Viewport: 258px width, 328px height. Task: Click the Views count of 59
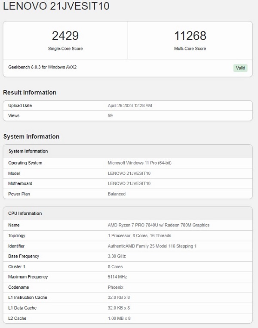click(x=110, y=116)
